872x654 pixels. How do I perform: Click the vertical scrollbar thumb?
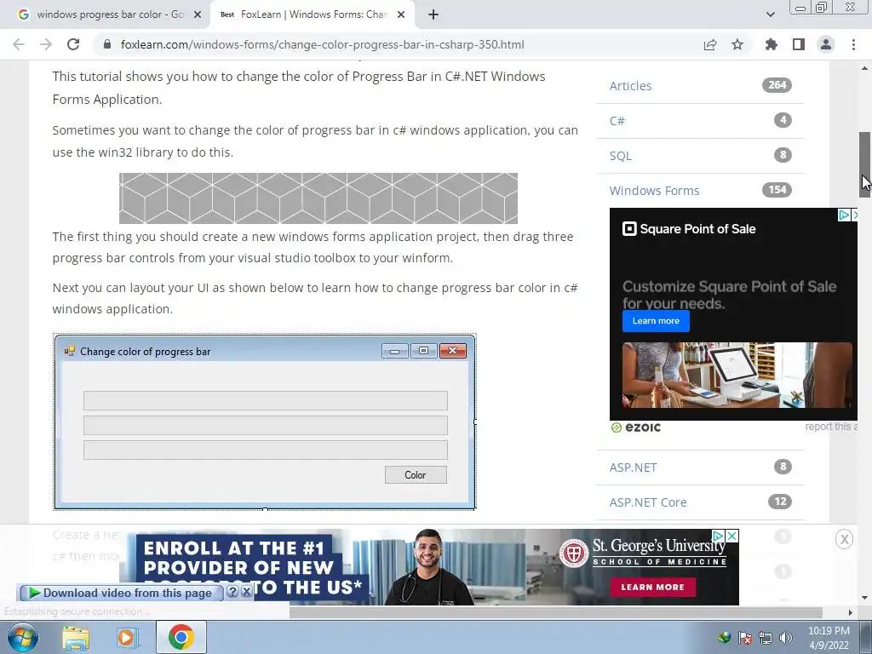[x=865, y=164]
